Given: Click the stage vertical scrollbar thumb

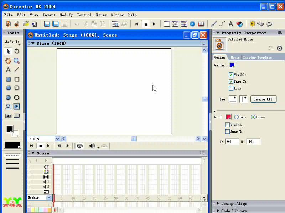Looking at the screenshot, I should pos(204,99).
